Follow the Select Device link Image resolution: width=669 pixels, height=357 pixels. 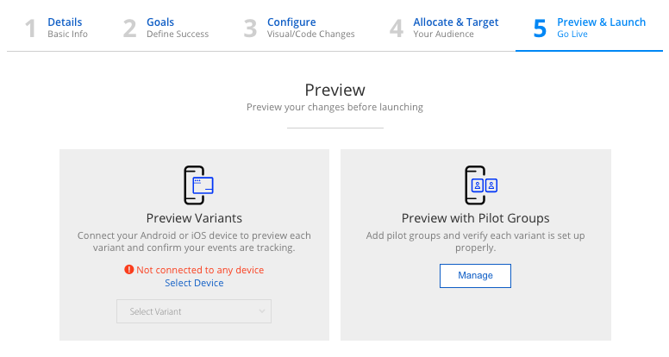coord(194,283)
